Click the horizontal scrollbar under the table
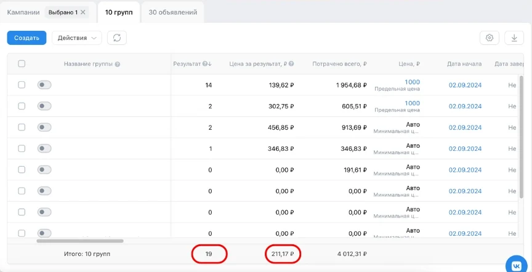 click(x=79, y=241)
